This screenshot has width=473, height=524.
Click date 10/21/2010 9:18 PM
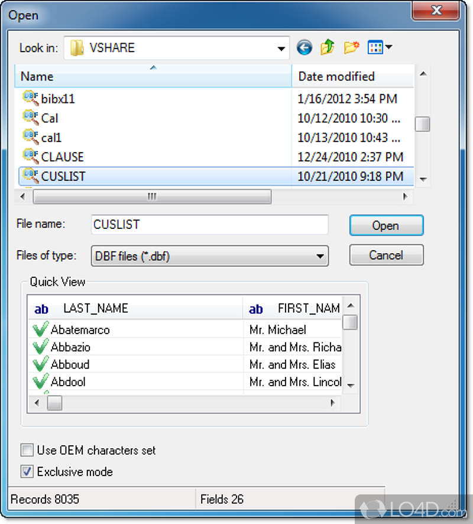tap(351, 176)
